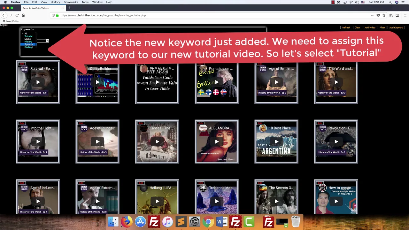Select Coding in the keywords list
The height and width of the screenshot is (230, 409).
coord(28,47)
